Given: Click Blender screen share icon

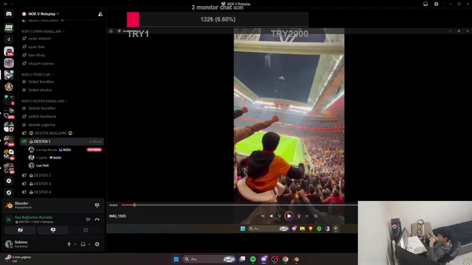Looking at the screenshot, I should [97, 205].
